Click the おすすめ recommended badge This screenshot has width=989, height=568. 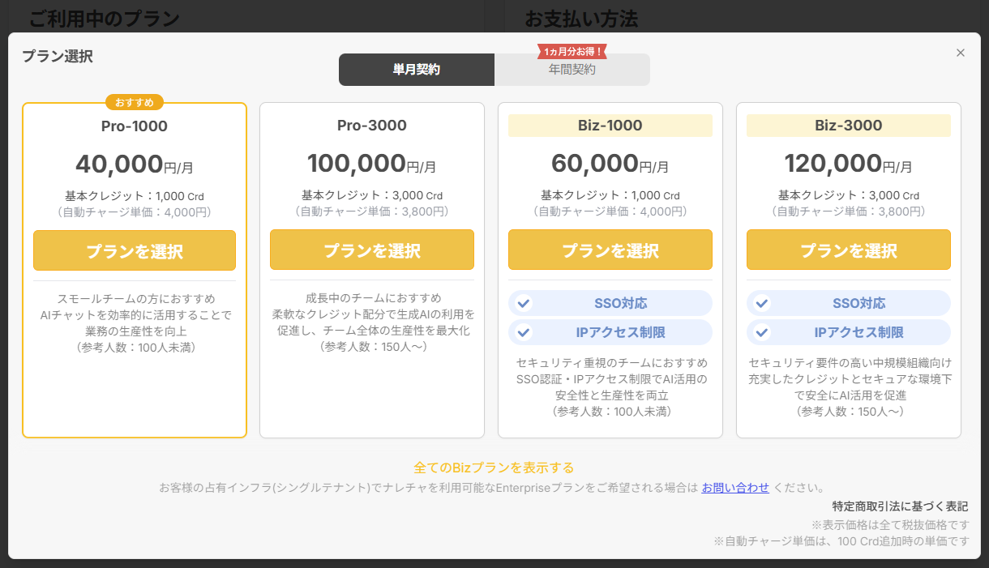pos(135,102)
